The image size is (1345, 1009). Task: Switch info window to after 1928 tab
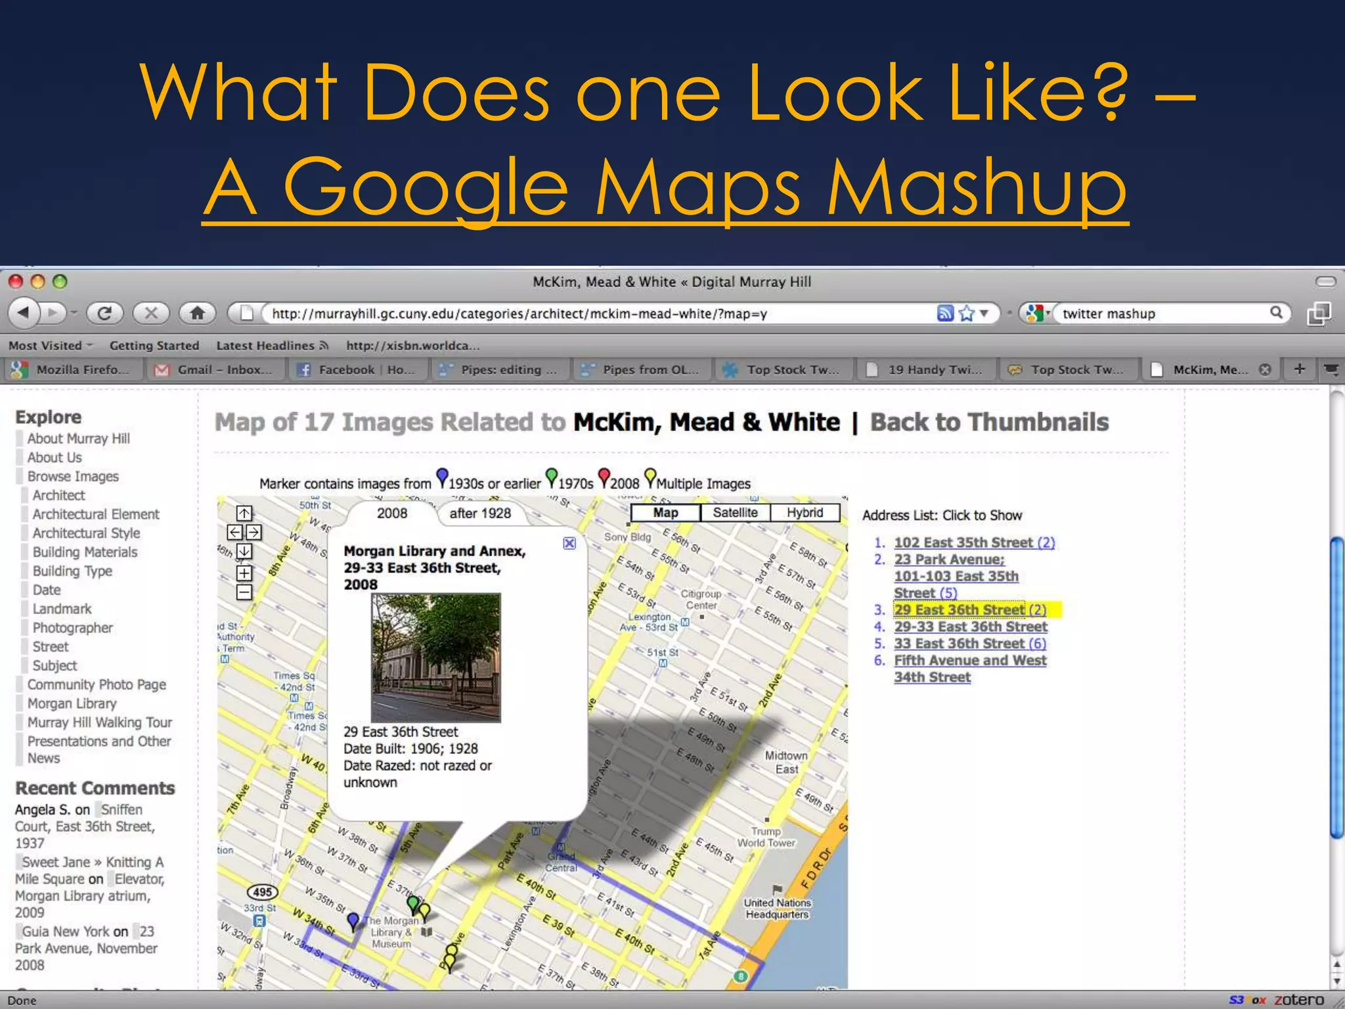tap(480, 513)
